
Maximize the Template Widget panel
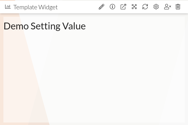pos(134,7)
